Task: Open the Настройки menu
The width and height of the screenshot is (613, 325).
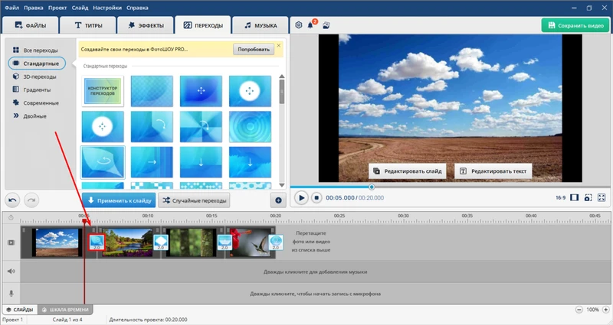Action: click(107, 6)
